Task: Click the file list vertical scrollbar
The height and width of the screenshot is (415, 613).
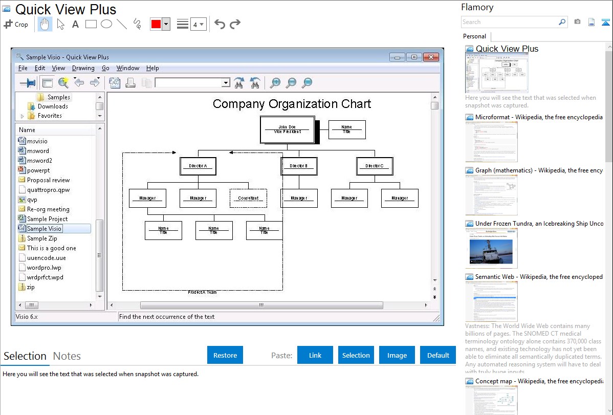Action: pos(100,255)
